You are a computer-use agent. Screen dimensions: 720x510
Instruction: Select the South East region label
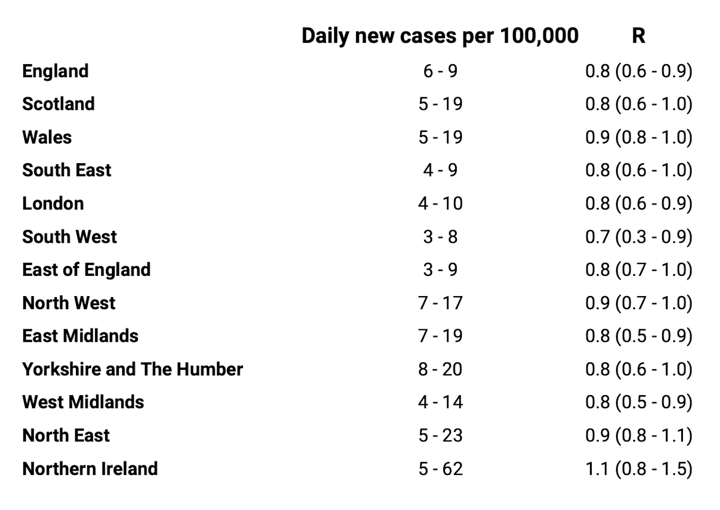click(66, 171)
